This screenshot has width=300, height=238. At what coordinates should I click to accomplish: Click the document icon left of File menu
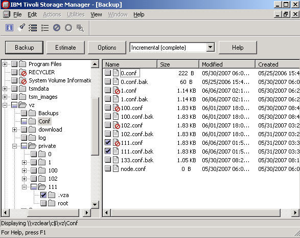pos(7,14)
